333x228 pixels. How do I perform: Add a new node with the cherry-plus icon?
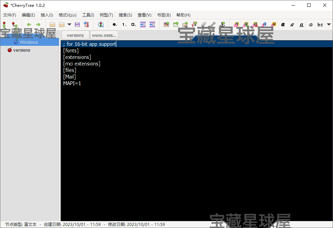4,24
